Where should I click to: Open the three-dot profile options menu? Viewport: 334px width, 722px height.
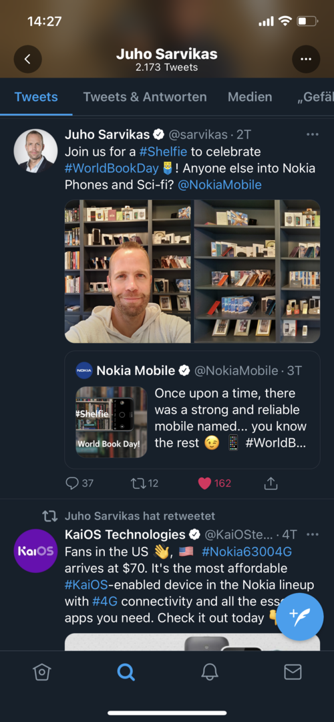tap(306, 59)
